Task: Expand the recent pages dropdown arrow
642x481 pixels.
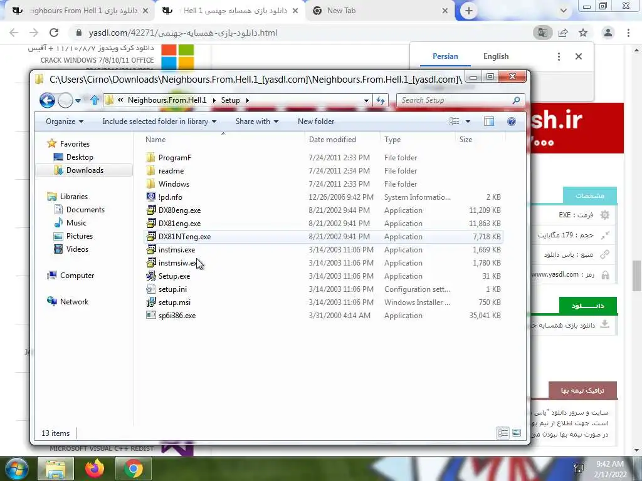Action: pos(78,101)
